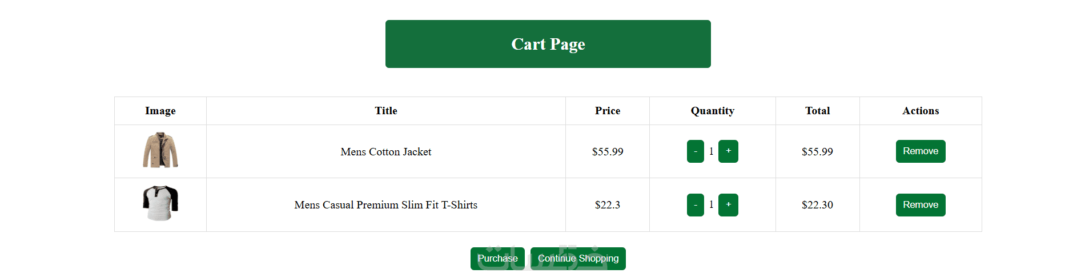Click the Actions column header
The height and width of the screenshot is (277, 1085).
coord(920,111)
